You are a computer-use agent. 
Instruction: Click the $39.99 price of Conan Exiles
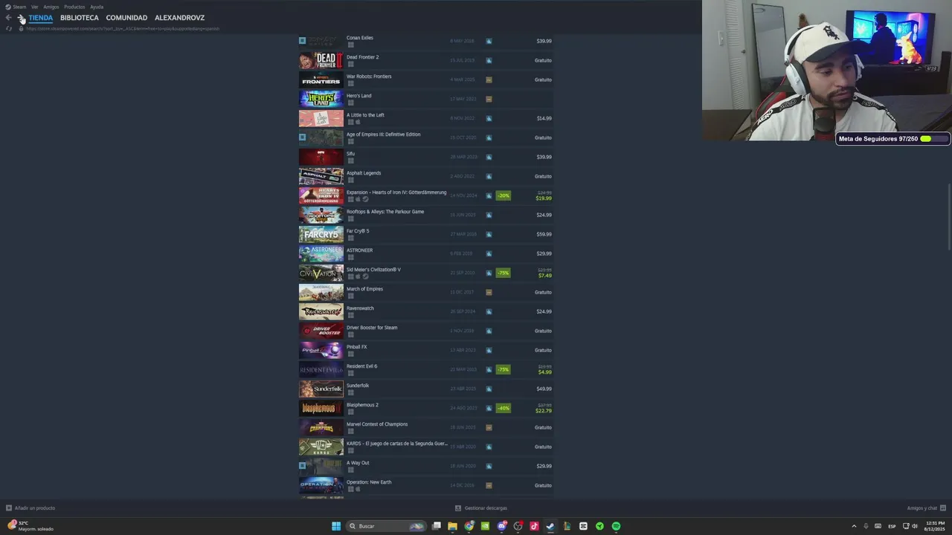click(x=544, y=41)
